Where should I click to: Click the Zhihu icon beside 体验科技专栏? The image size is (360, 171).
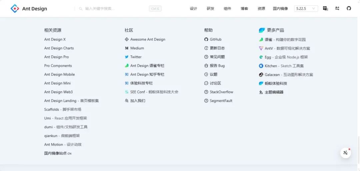(x=127, y=83)
